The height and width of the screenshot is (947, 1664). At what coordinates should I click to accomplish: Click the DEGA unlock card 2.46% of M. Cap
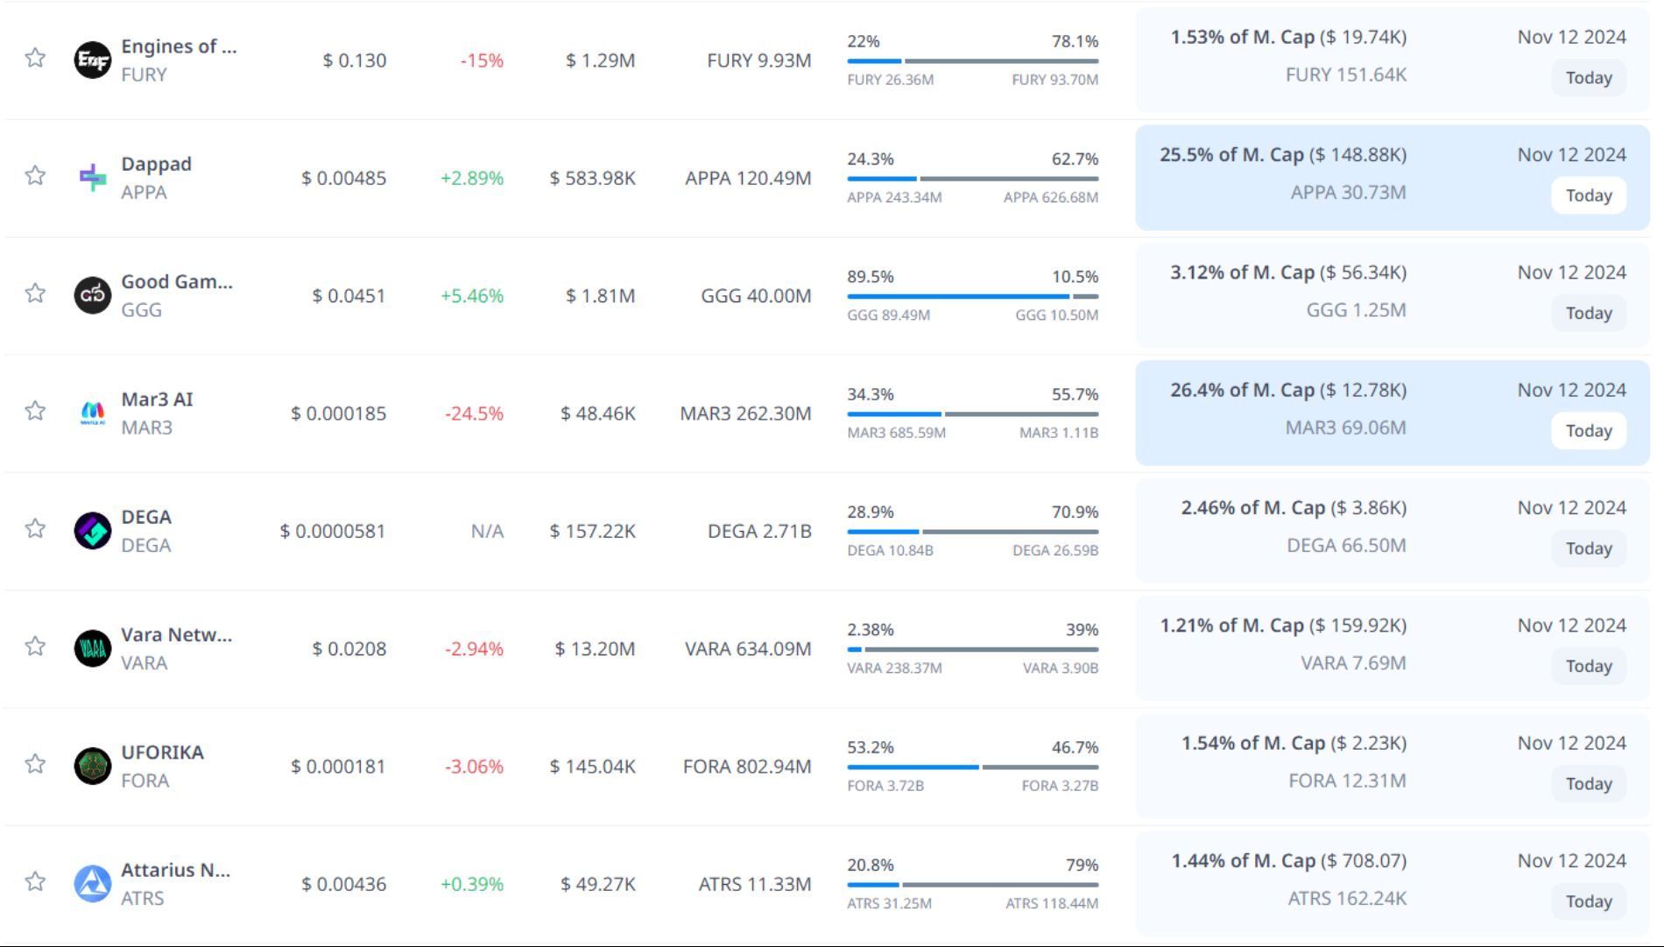point(1294,508)
